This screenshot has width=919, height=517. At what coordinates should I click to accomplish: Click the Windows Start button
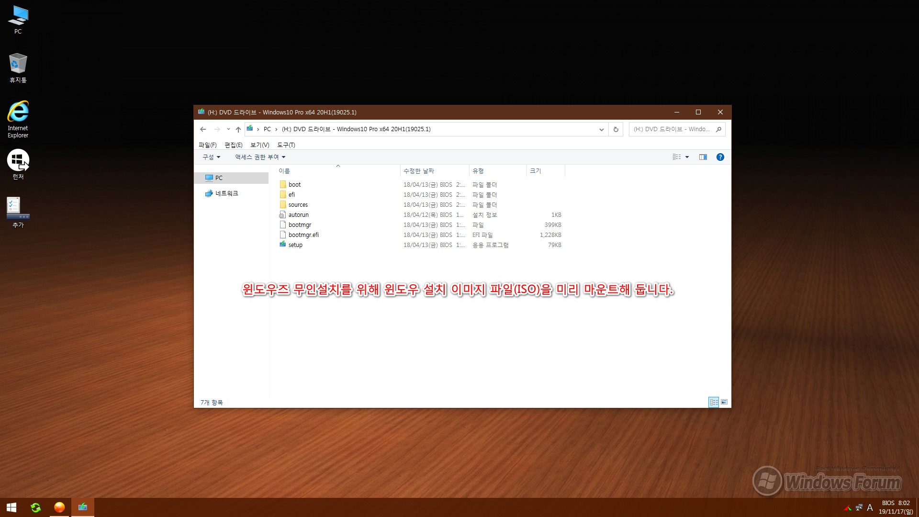point(11,507)
